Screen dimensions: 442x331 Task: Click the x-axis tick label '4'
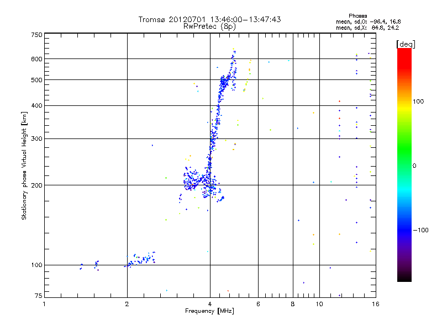210,304
